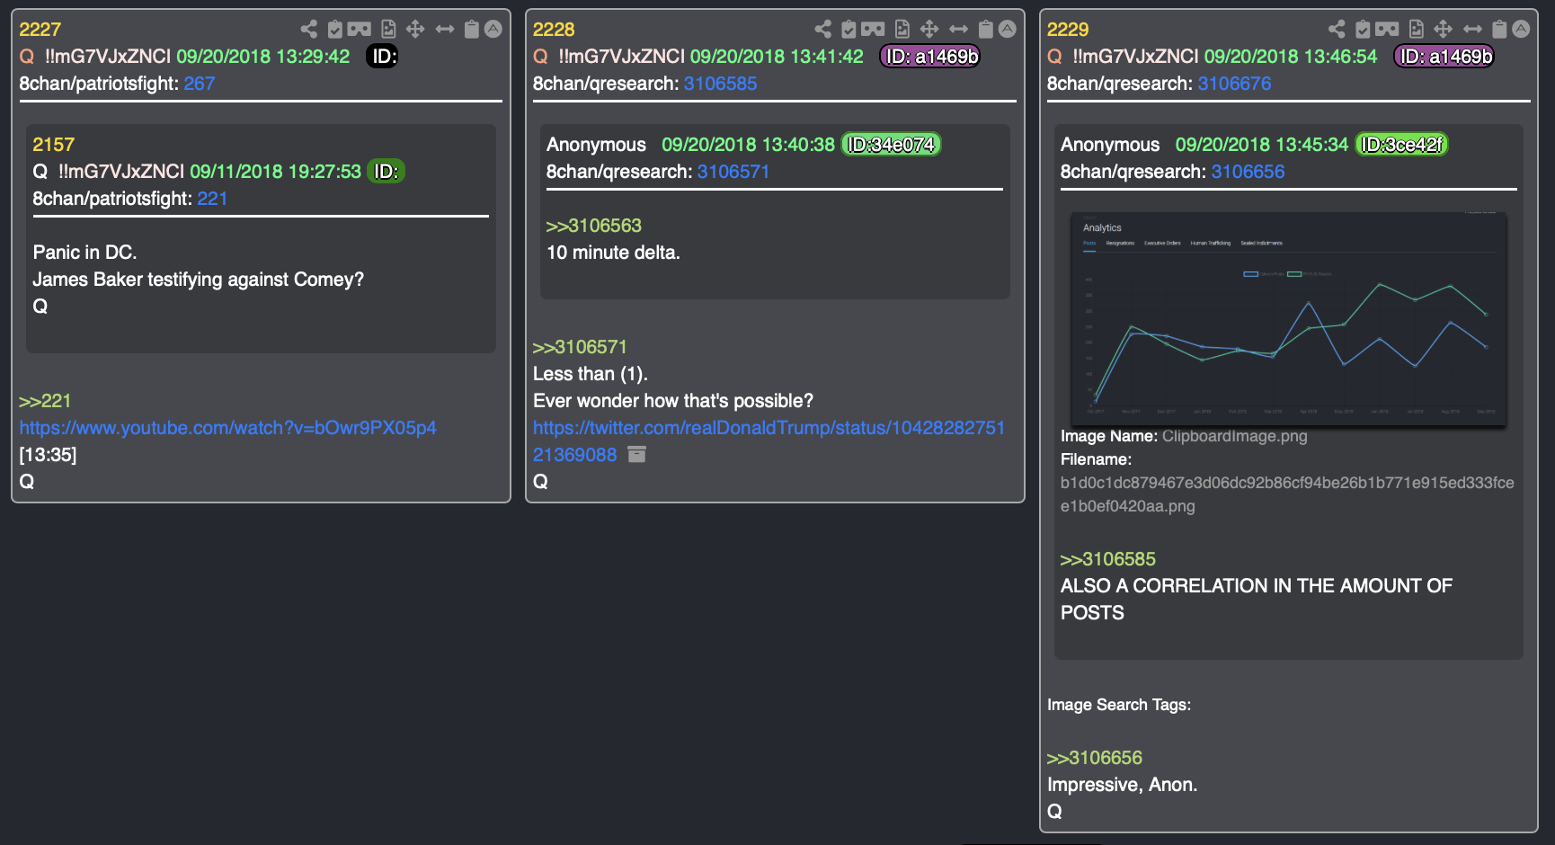Image resolution: width=1555 pixels, height=845 pixels.
Task: Click clipboard-check icon on post 2228
Action: [x=849, y=29]
